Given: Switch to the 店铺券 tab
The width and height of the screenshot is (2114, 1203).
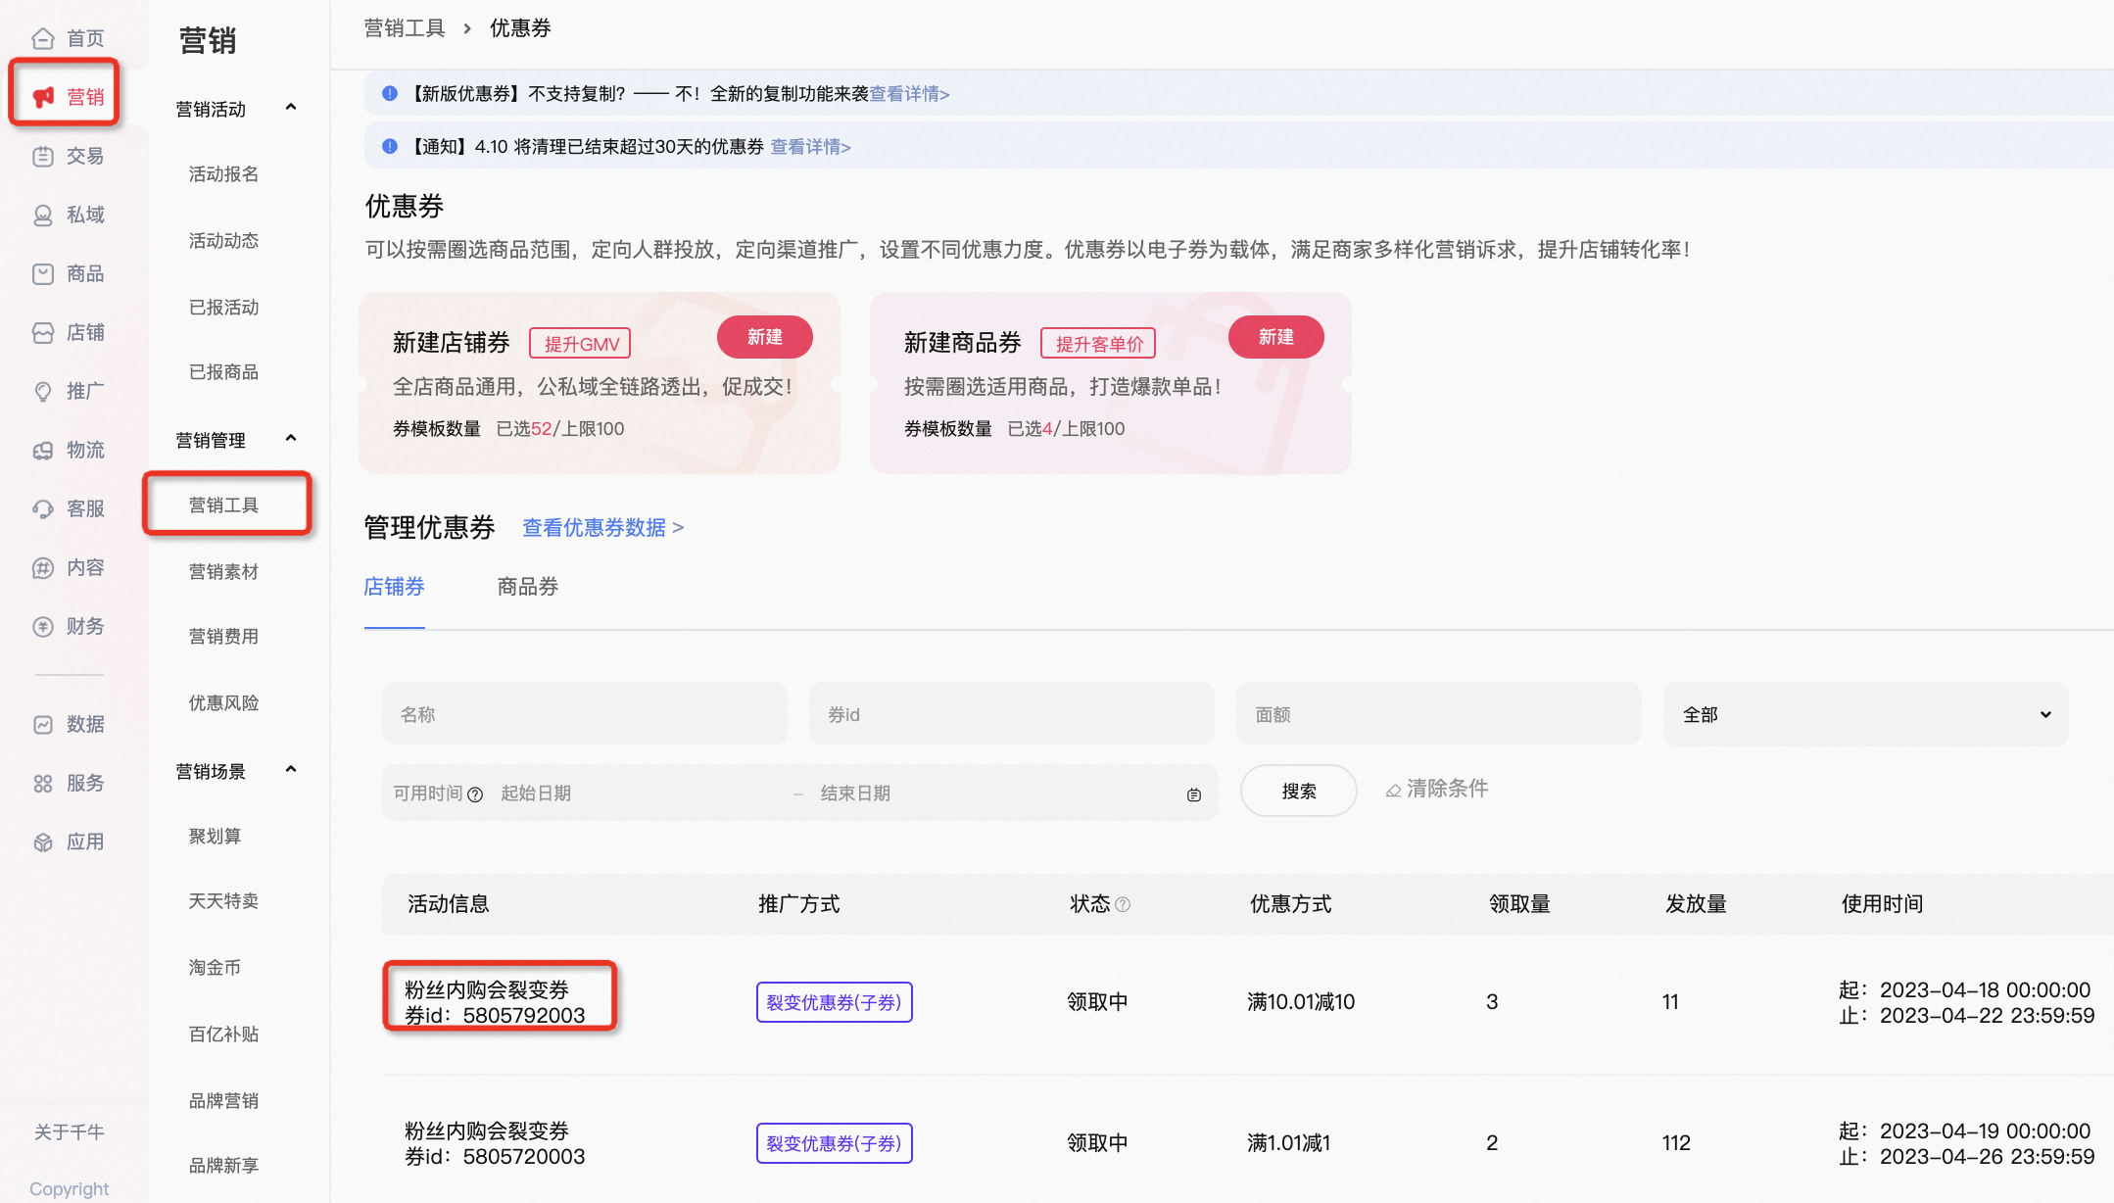Looking at the screenshot, I should click(x=394, y=587).
